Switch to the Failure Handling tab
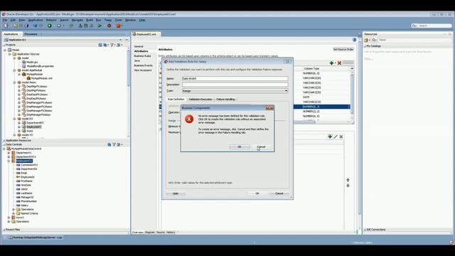The width and height of the screenshot is (455, 256). pos(226,100)
